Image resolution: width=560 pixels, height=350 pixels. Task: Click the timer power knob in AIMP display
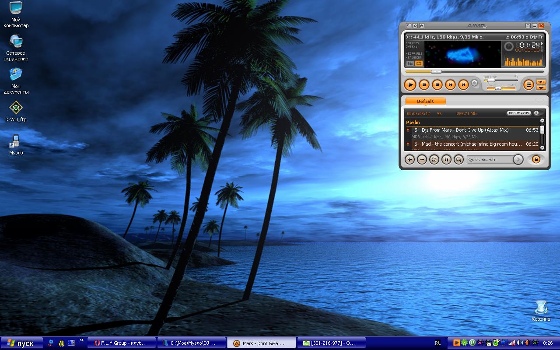(x=509, y=46)
